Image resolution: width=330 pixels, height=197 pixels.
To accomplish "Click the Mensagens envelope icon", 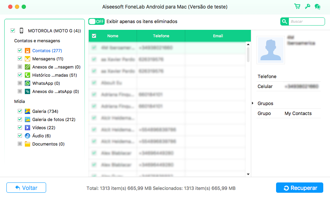I will [x=27, y=59].
